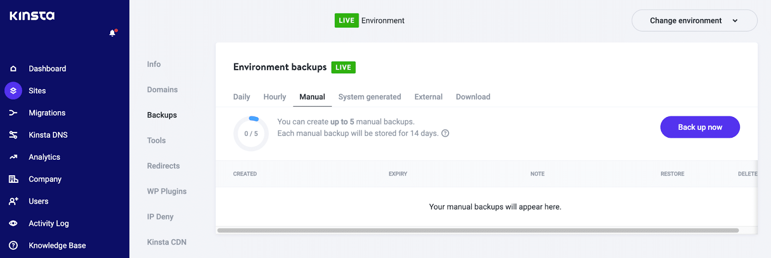This screenshot has height=258, width=771.
Task: Click the notification bell icon
Action: [x=112, y=33]
